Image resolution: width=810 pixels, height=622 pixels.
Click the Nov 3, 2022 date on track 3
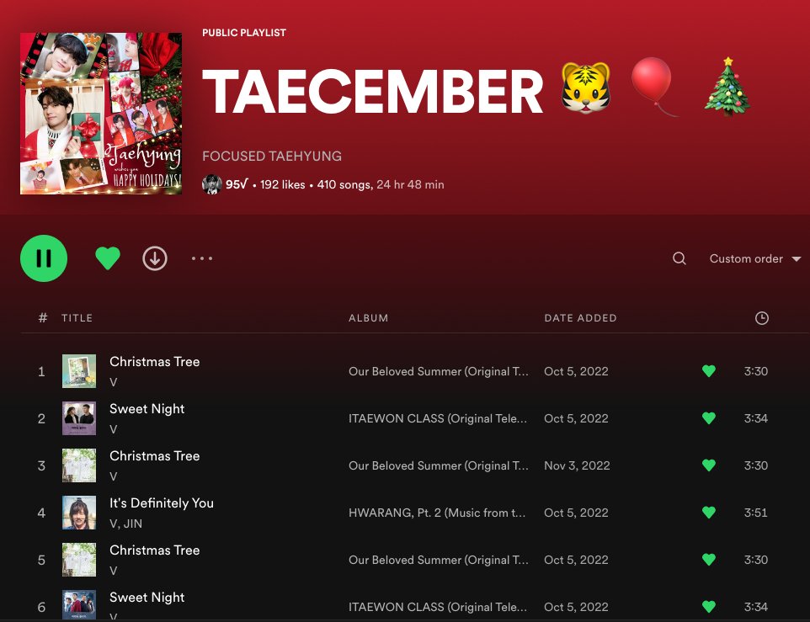coord(577,465)
